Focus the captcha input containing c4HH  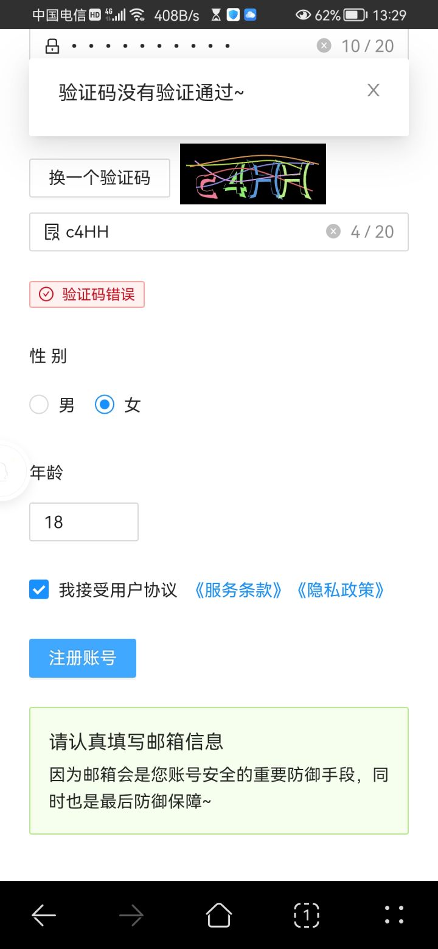click(182, 232)
